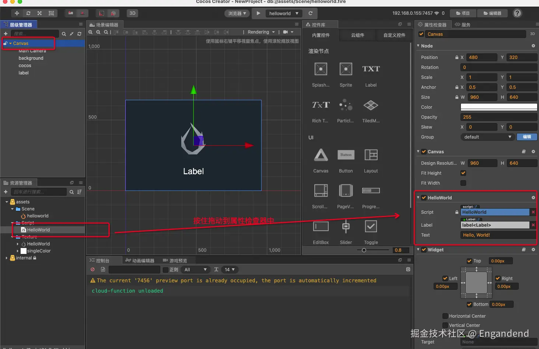Open the Node section gear settings
Viewport: 539px width, 349px height.
pos(533,46)
